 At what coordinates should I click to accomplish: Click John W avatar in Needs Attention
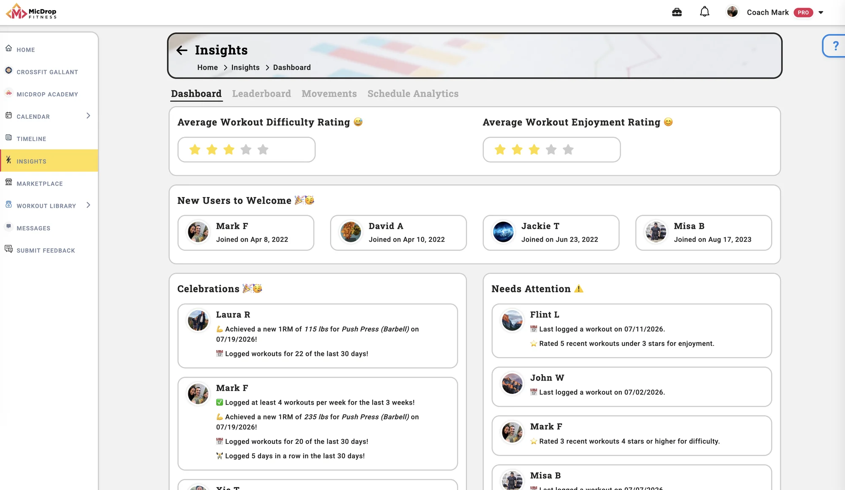[512, 383]
